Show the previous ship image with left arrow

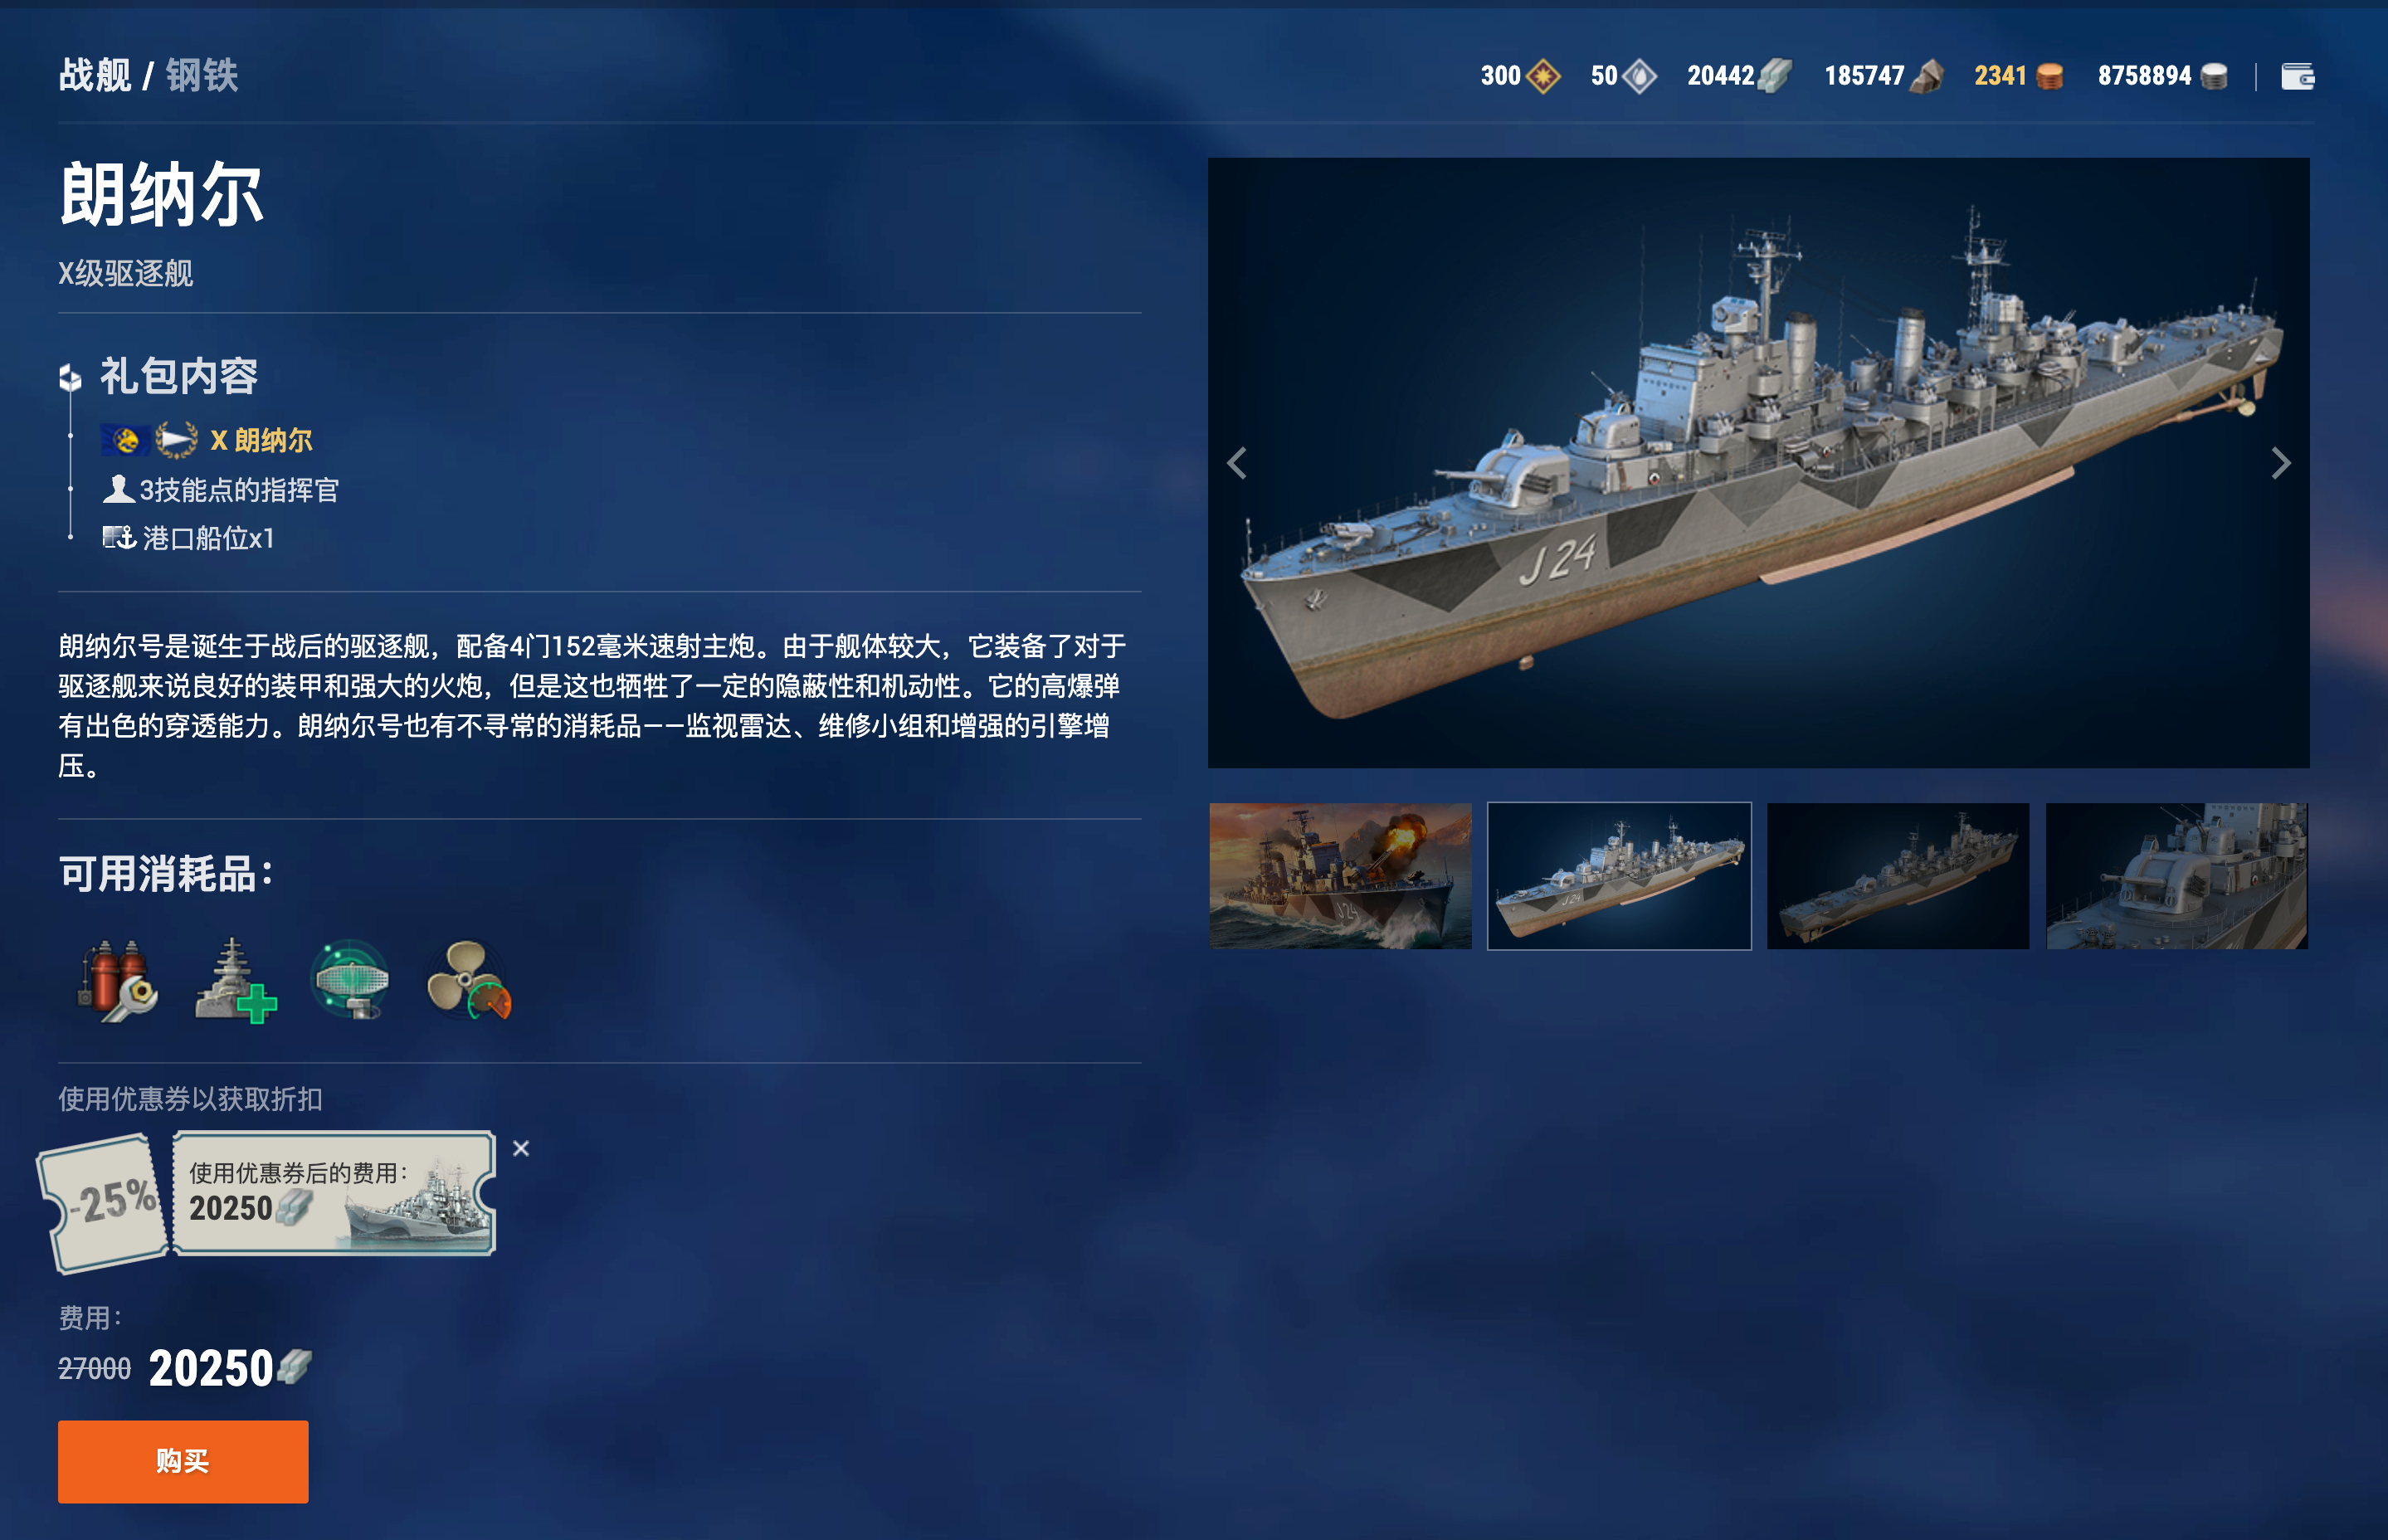point(1237,463)
